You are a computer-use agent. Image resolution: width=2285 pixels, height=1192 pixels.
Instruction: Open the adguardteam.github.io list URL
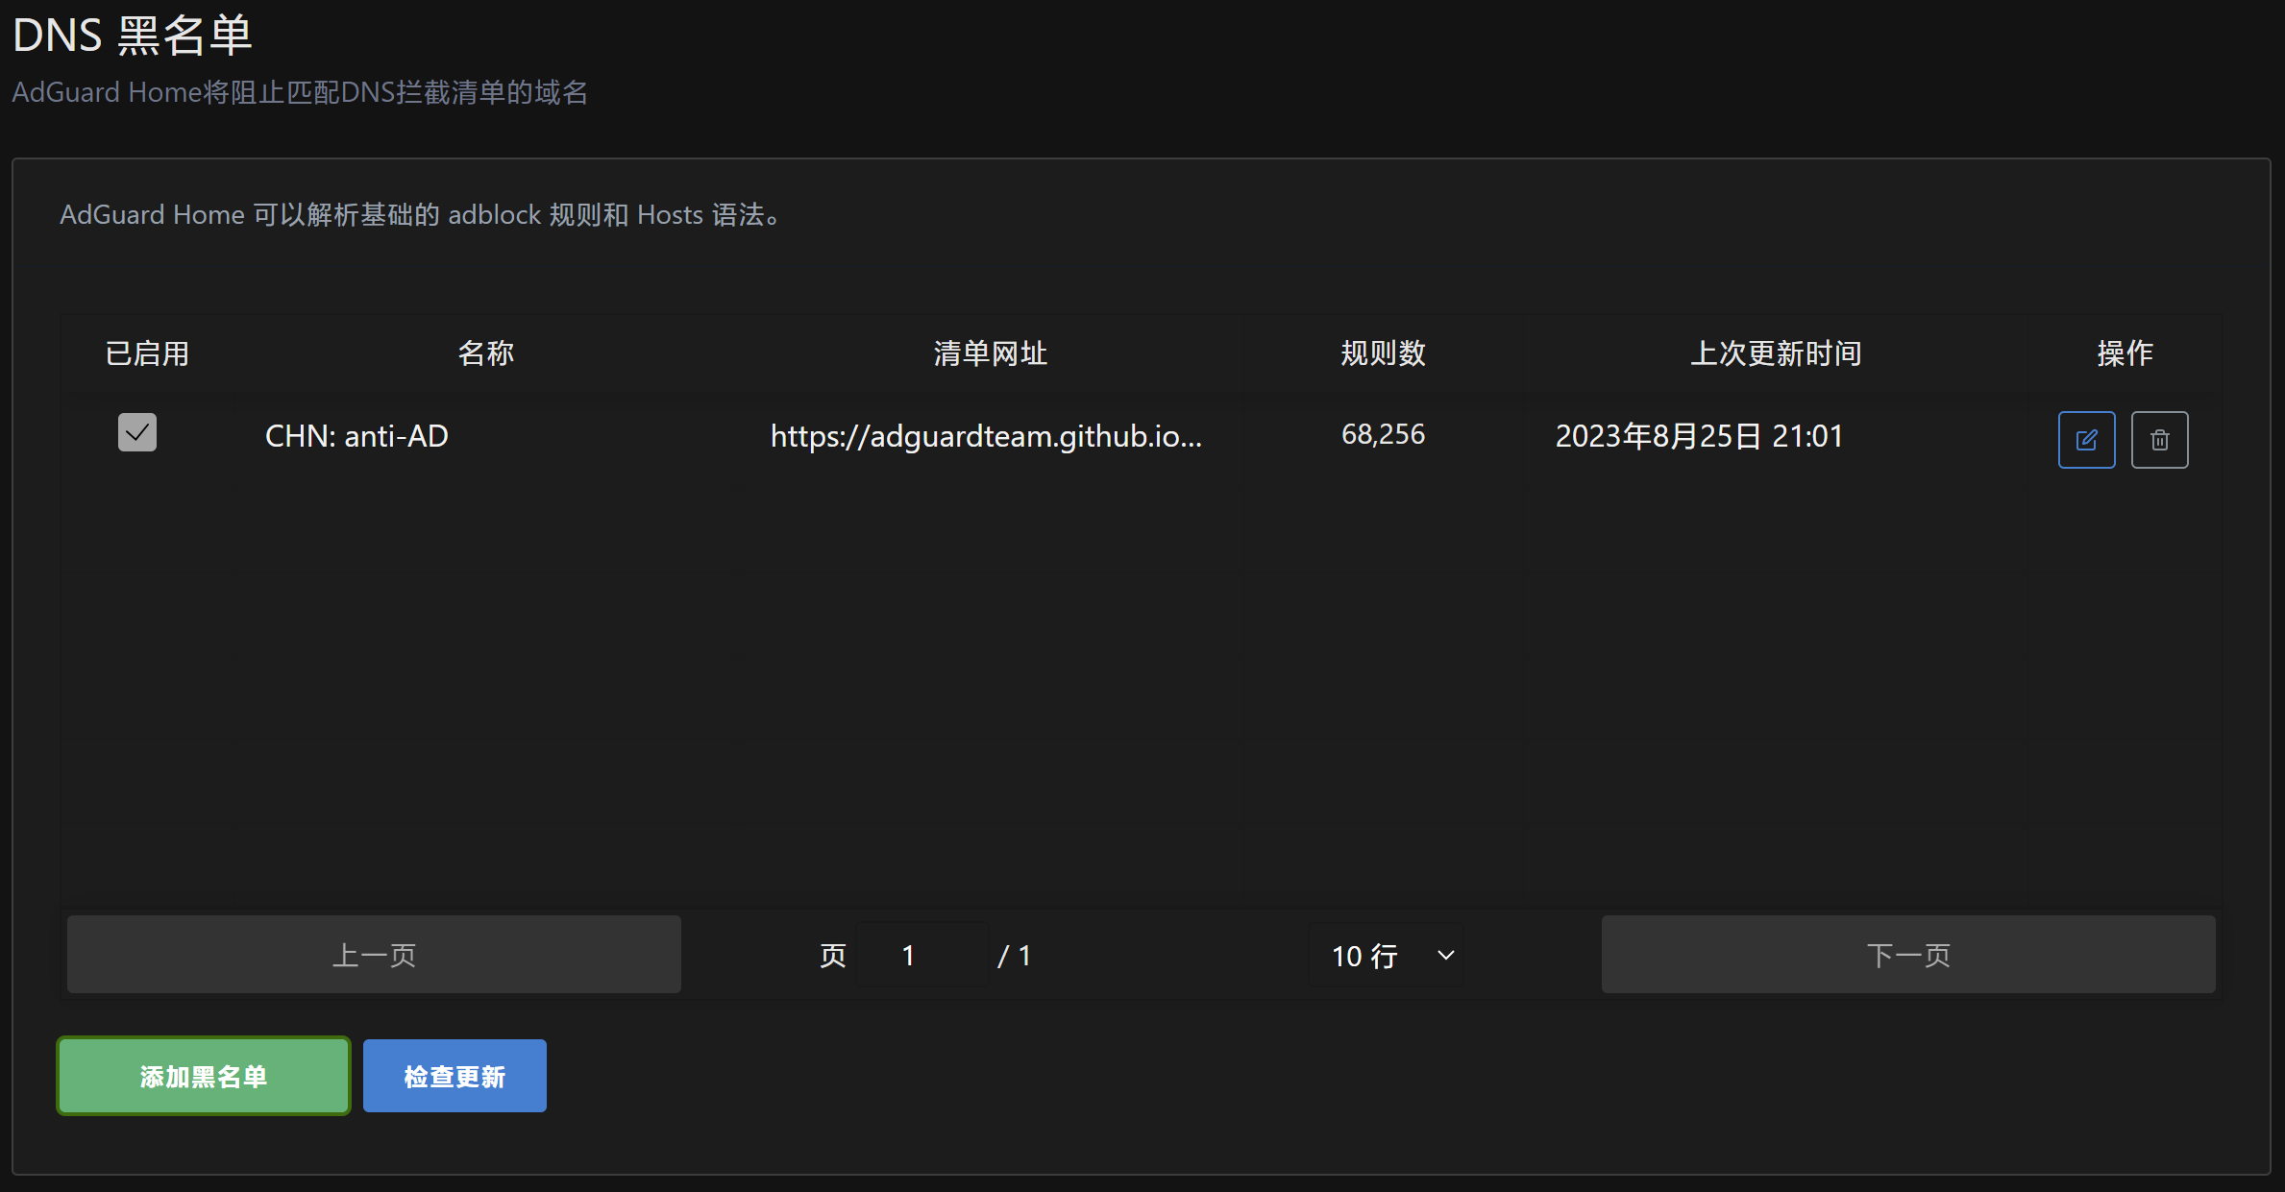point(986,436)
